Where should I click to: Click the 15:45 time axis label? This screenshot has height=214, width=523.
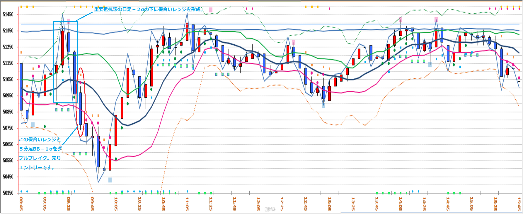coord(519,203)
